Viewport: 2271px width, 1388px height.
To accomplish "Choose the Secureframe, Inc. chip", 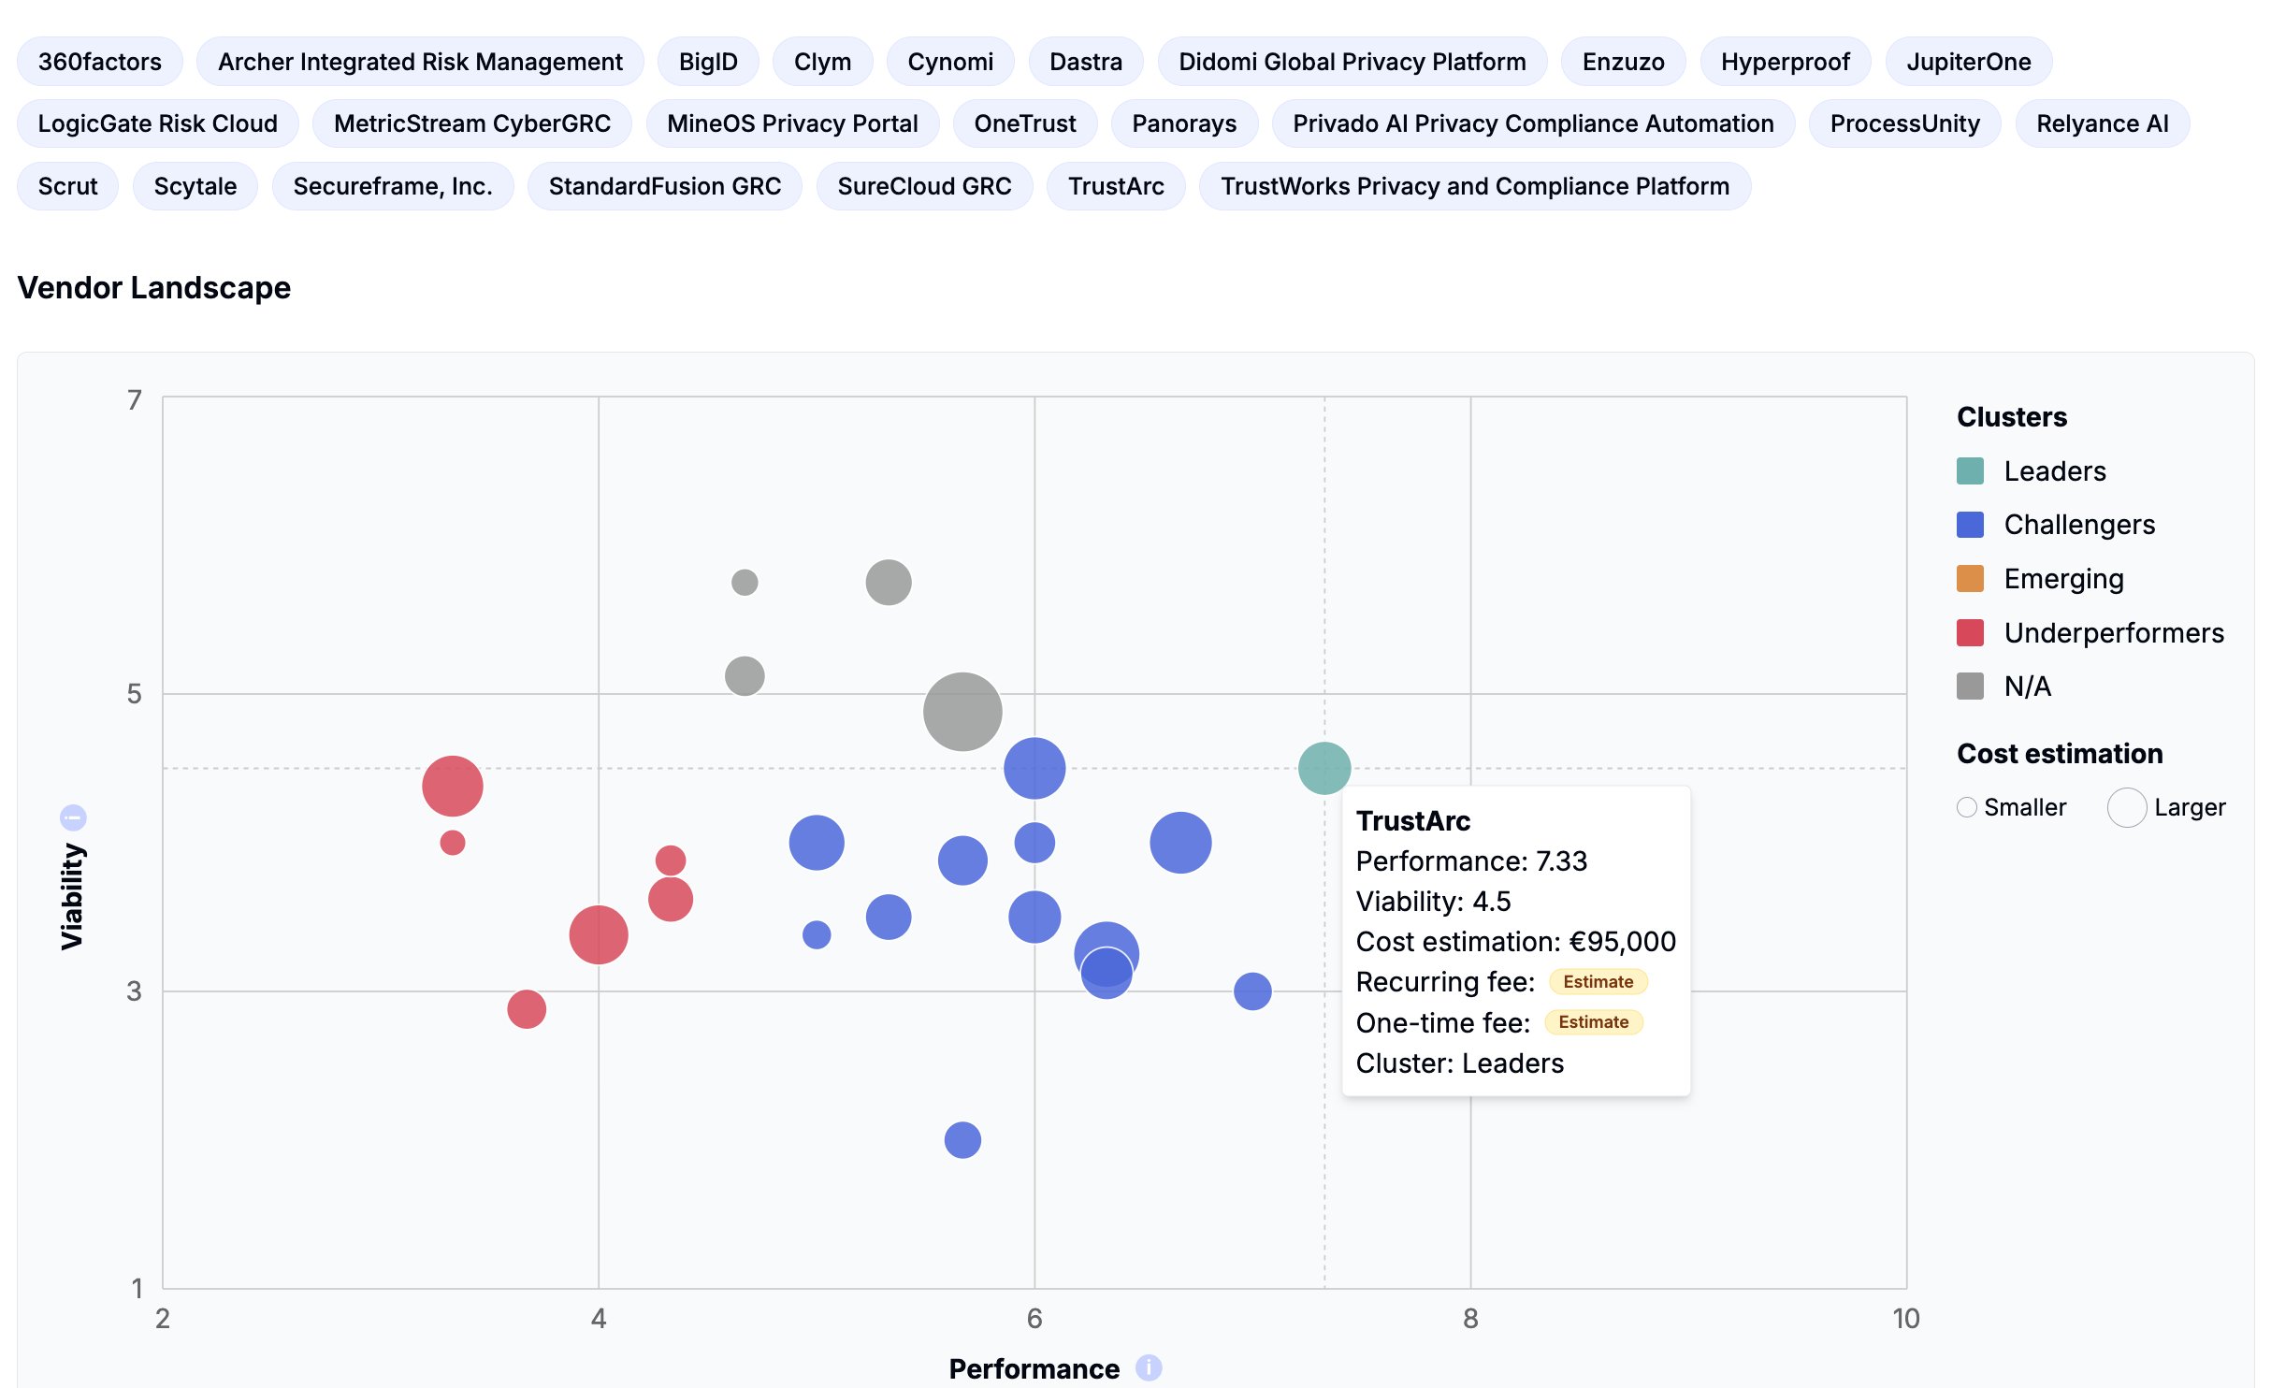I will pyautogui.click(x=393, y=186).
